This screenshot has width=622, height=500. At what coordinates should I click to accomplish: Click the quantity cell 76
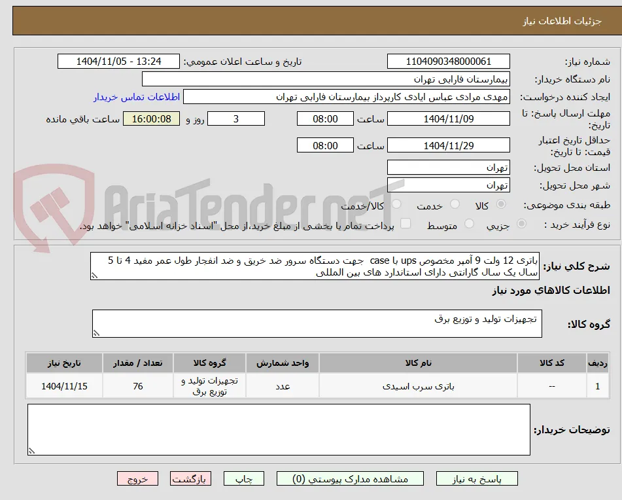[137, 385]
